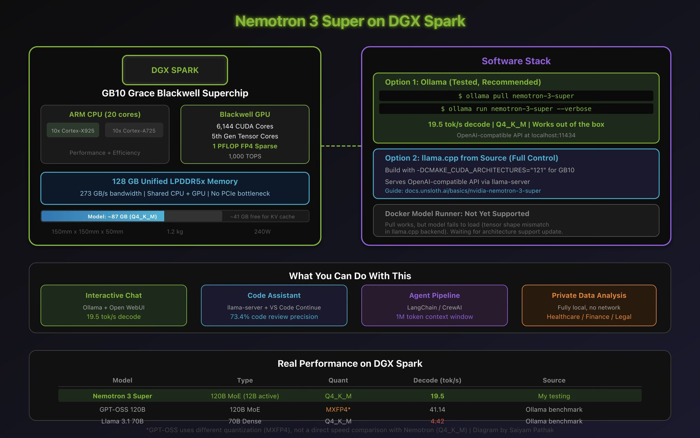
Task: Click the Llama 3.1 70B model cell
Action: click(x=122, y=421)
